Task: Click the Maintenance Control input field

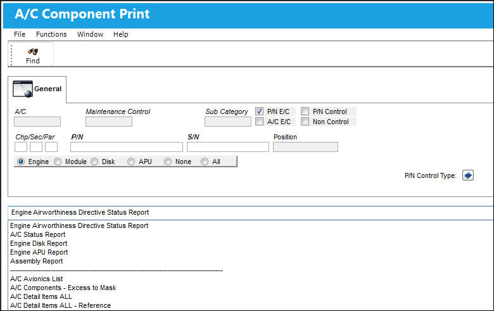Action: [109, 122]
